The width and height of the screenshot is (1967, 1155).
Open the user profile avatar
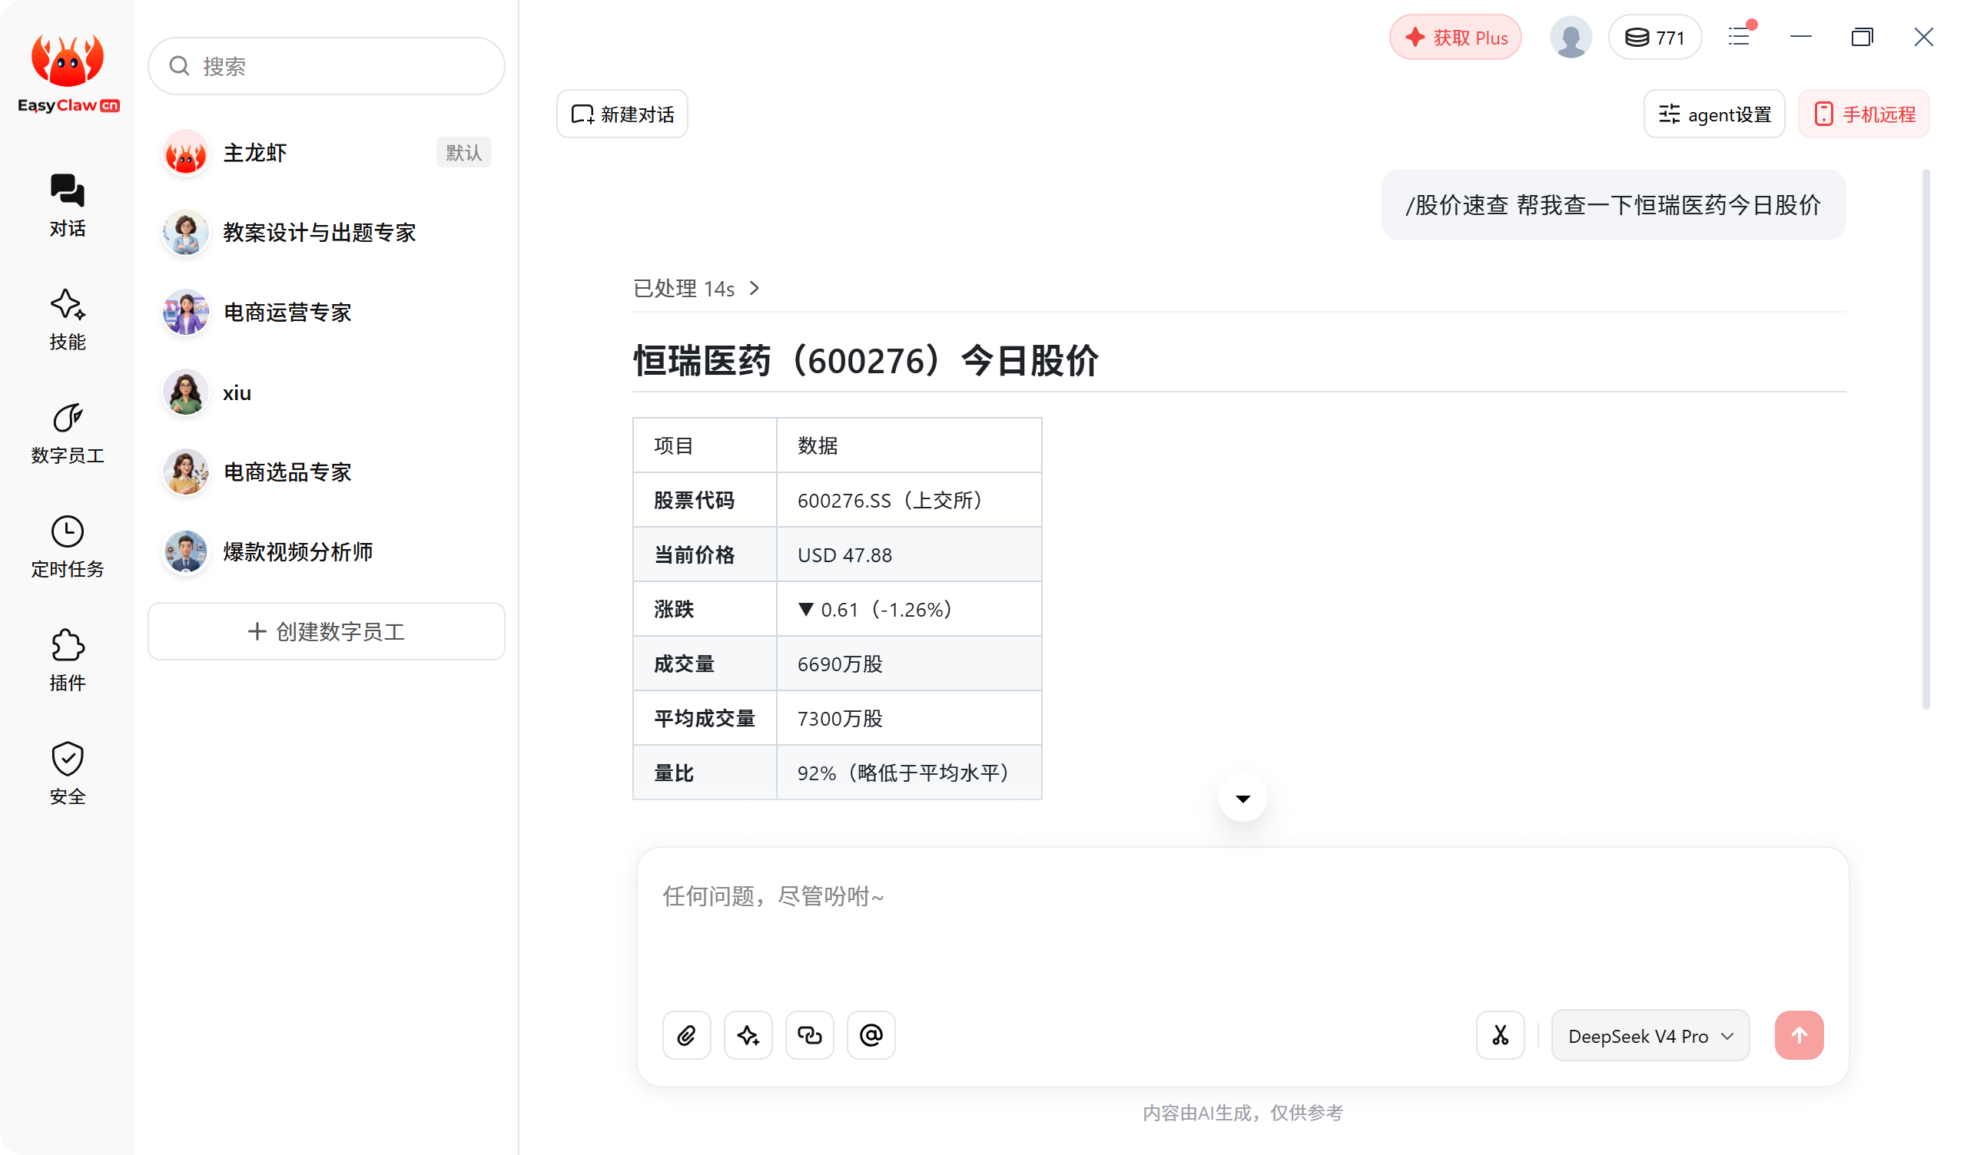click(1571, 37)
